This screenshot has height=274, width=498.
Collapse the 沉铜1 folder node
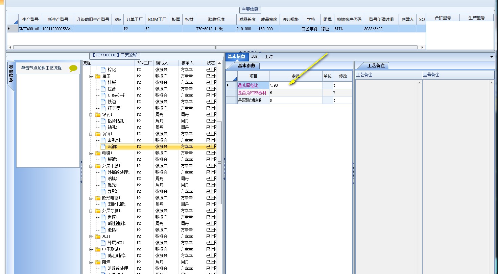tap(91, 134)
